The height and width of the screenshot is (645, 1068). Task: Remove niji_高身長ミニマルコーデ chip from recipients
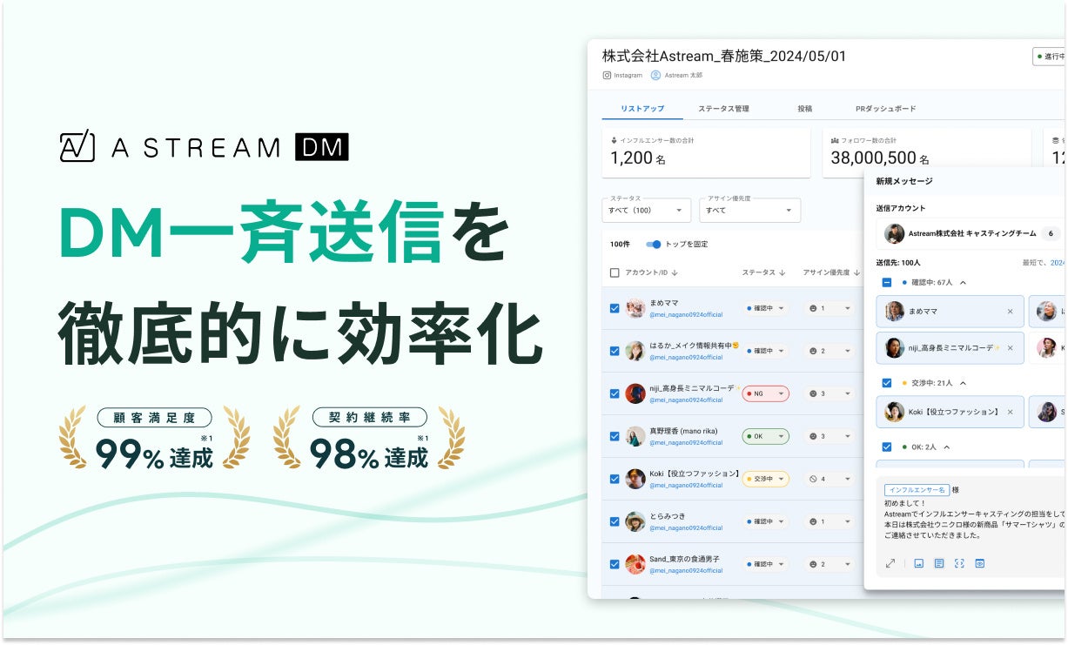click(1010, 348)
